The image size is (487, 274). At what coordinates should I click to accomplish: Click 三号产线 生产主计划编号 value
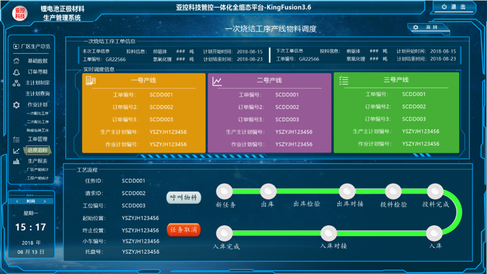(x=421, y=132)
